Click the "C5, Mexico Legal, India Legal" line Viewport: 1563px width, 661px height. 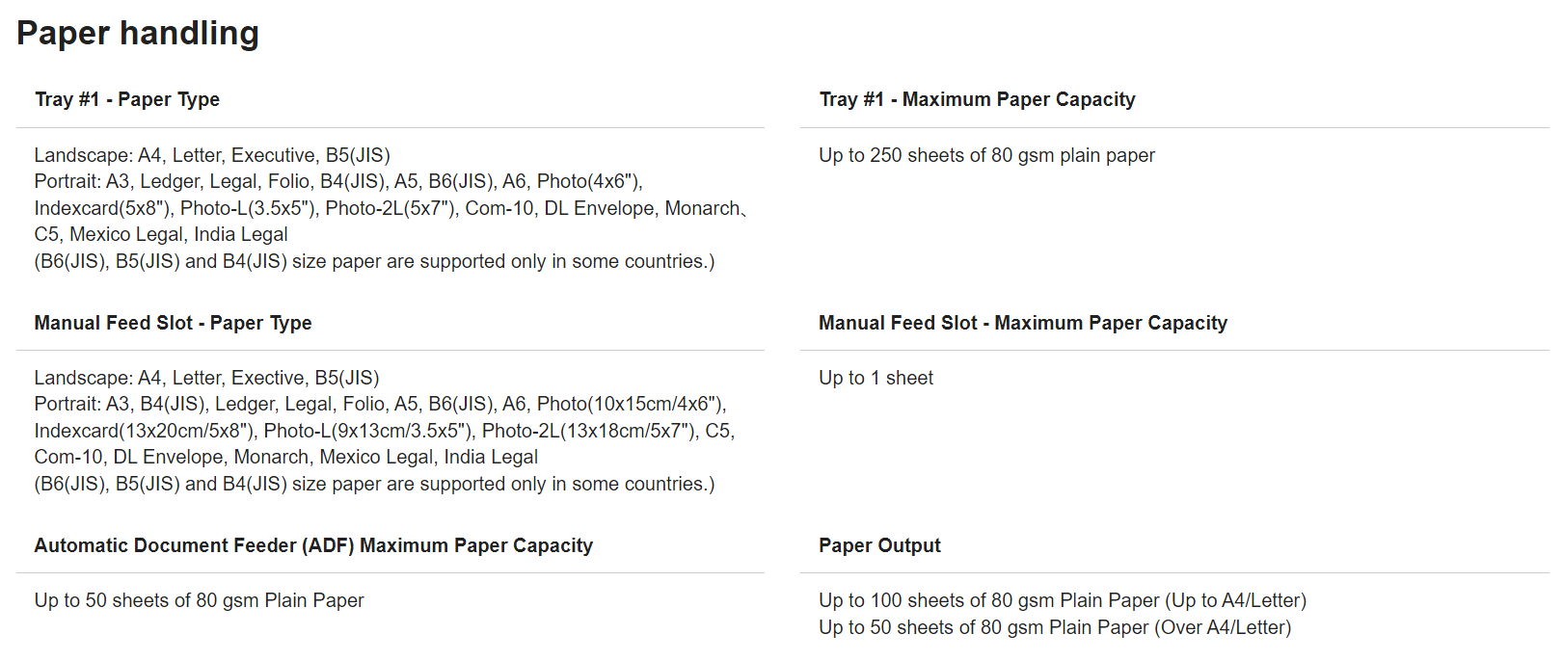tap(161, 234)
